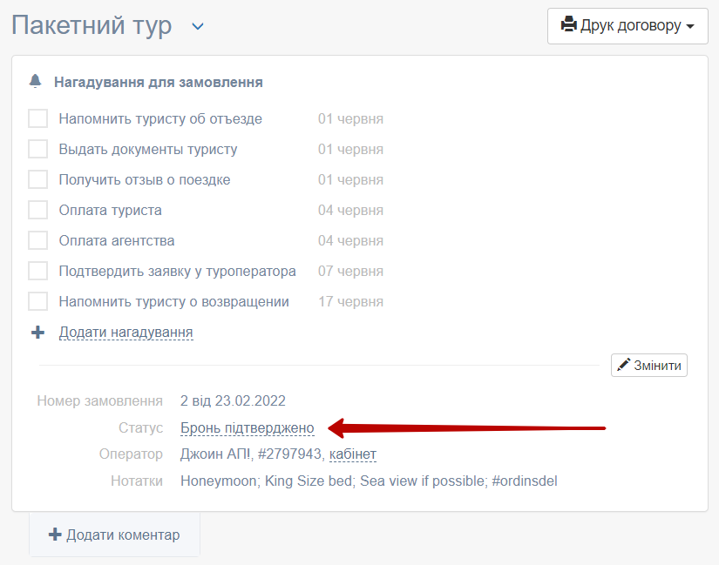Click the Пакетний тур heading
The image size is (719, 565).
92,25
